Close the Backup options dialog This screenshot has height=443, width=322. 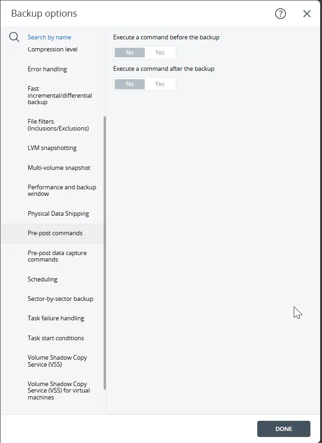pyautogui.click(x=307, y=13)
